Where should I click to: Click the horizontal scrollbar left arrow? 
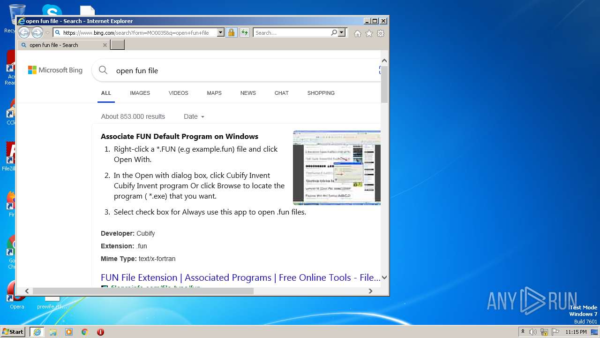tap(27, 291)
